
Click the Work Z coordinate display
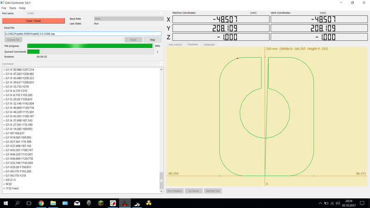click(x=319, y=37)
